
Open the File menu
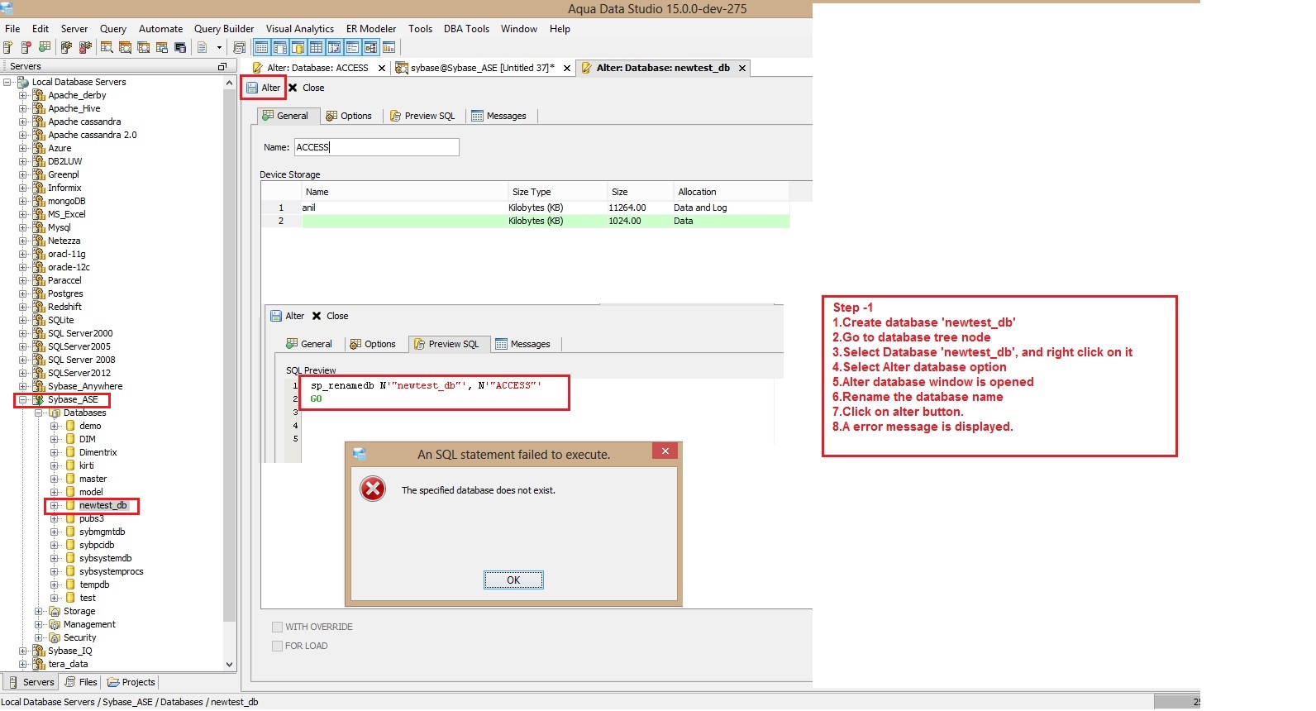(x=12, y=28)
